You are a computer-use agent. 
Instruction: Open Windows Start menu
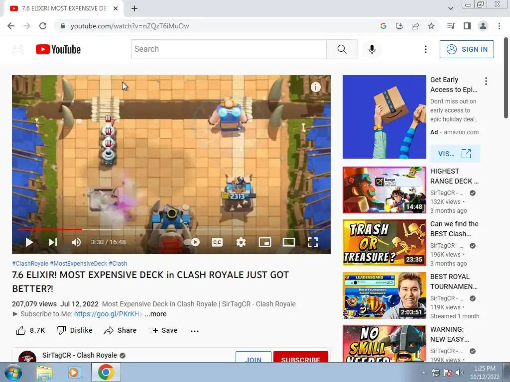pyautogui.click(x=13, y=372)
